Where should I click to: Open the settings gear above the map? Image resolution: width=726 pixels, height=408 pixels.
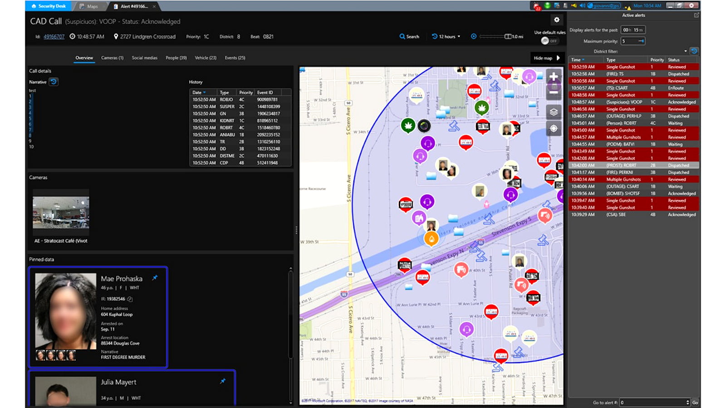(x=556, y=20)
